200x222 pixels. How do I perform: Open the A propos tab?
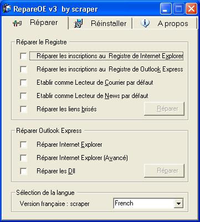tap(165, 23)
